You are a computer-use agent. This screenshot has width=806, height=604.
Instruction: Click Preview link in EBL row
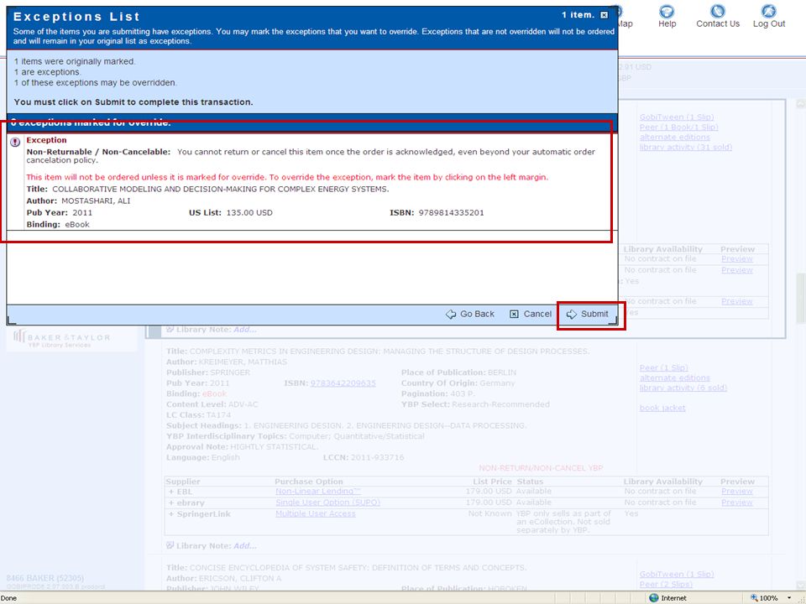tap(736, 492)
